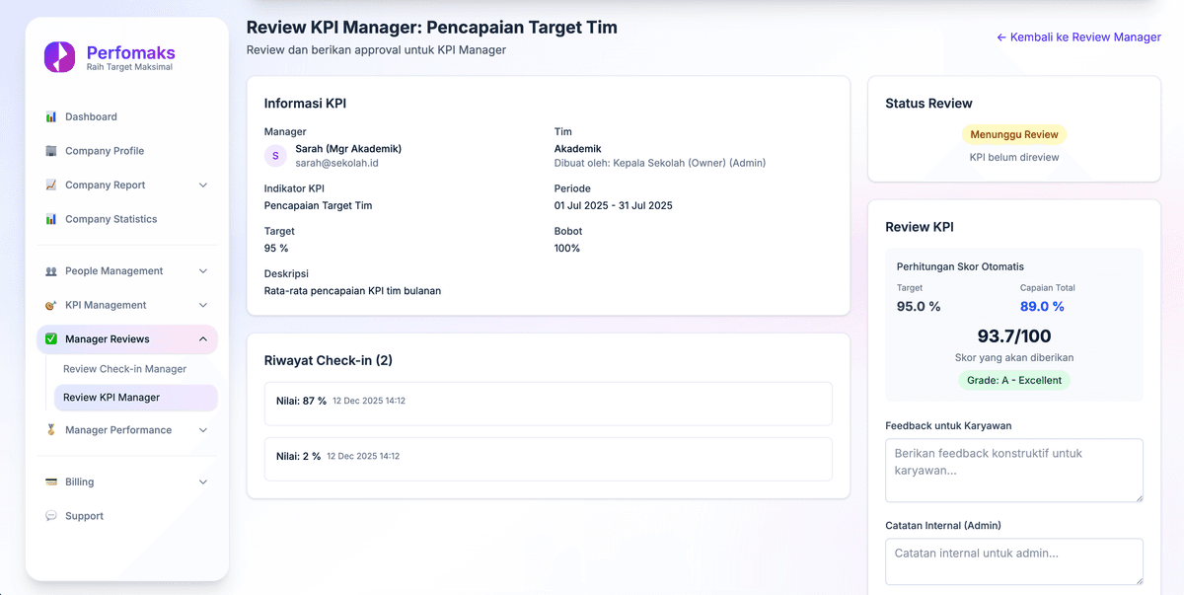1184x595 pixels.
Task: Click the Company Report chart icon
Action: click(x=51, y=185)
